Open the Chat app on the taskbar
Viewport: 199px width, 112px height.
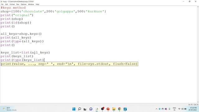(91, 109)
